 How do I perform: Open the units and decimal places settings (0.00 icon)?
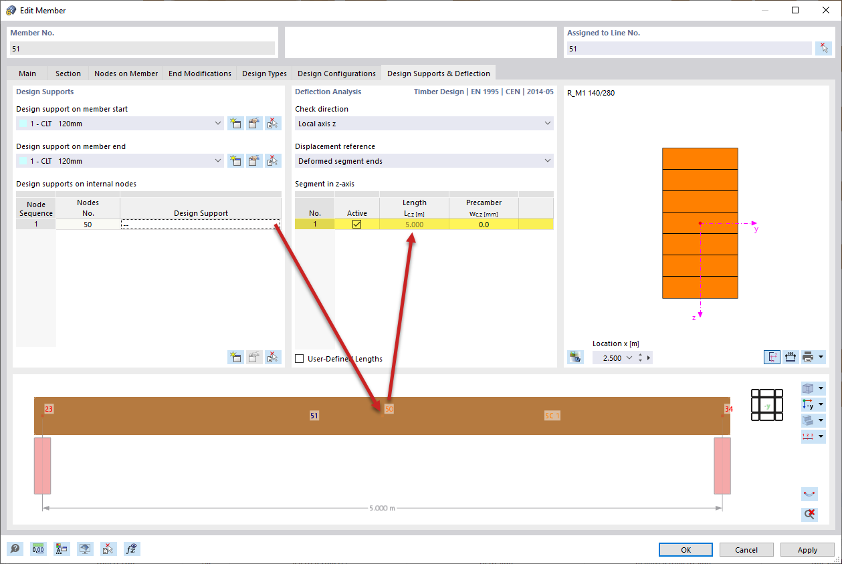tap(38, 549)
